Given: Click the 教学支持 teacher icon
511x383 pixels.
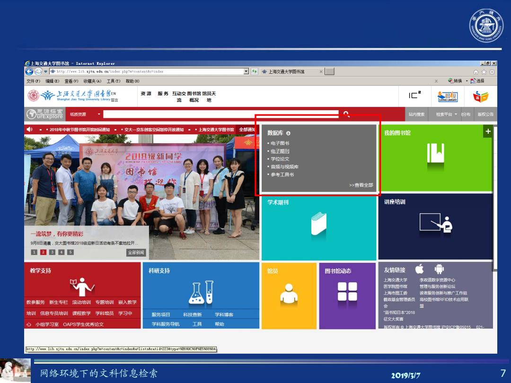Looking at the screenshot, I should tap(82, 287).
